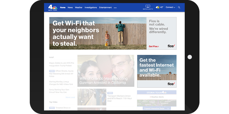Expand Interactive Radar button
The width and height of the screenshot is (229, 114).
157,108
